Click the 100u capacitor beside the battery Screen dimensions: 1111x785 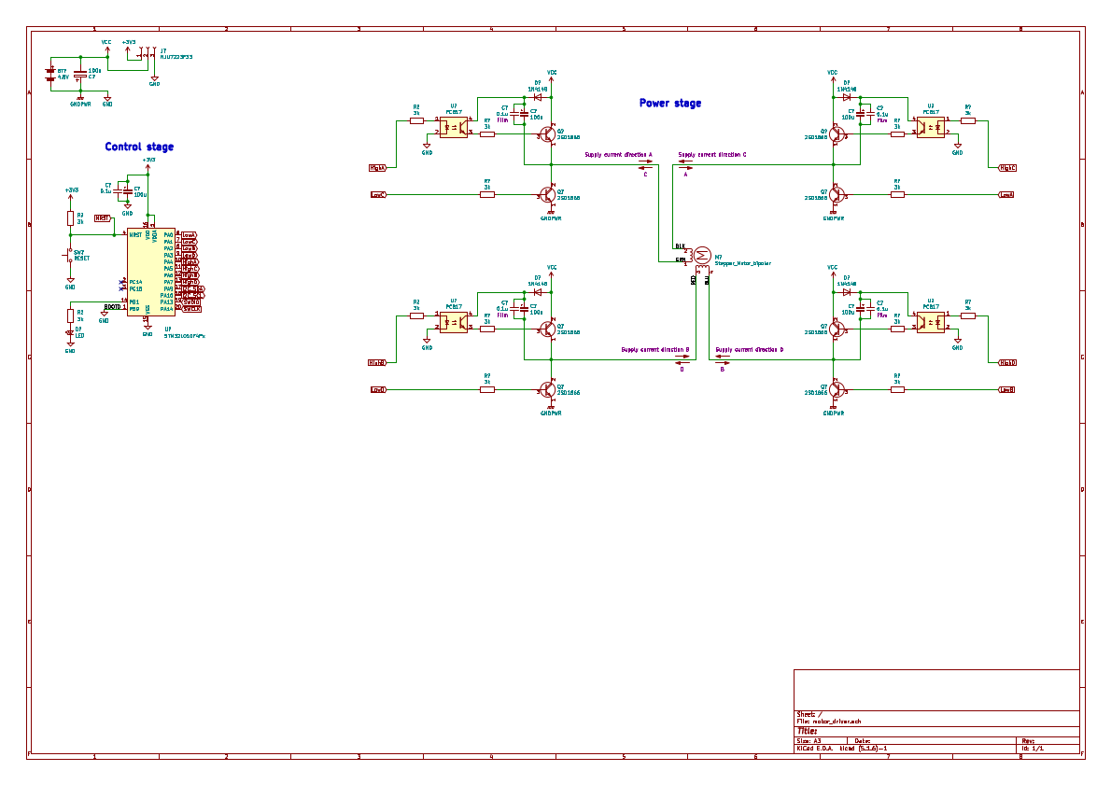tap(81, 74)
